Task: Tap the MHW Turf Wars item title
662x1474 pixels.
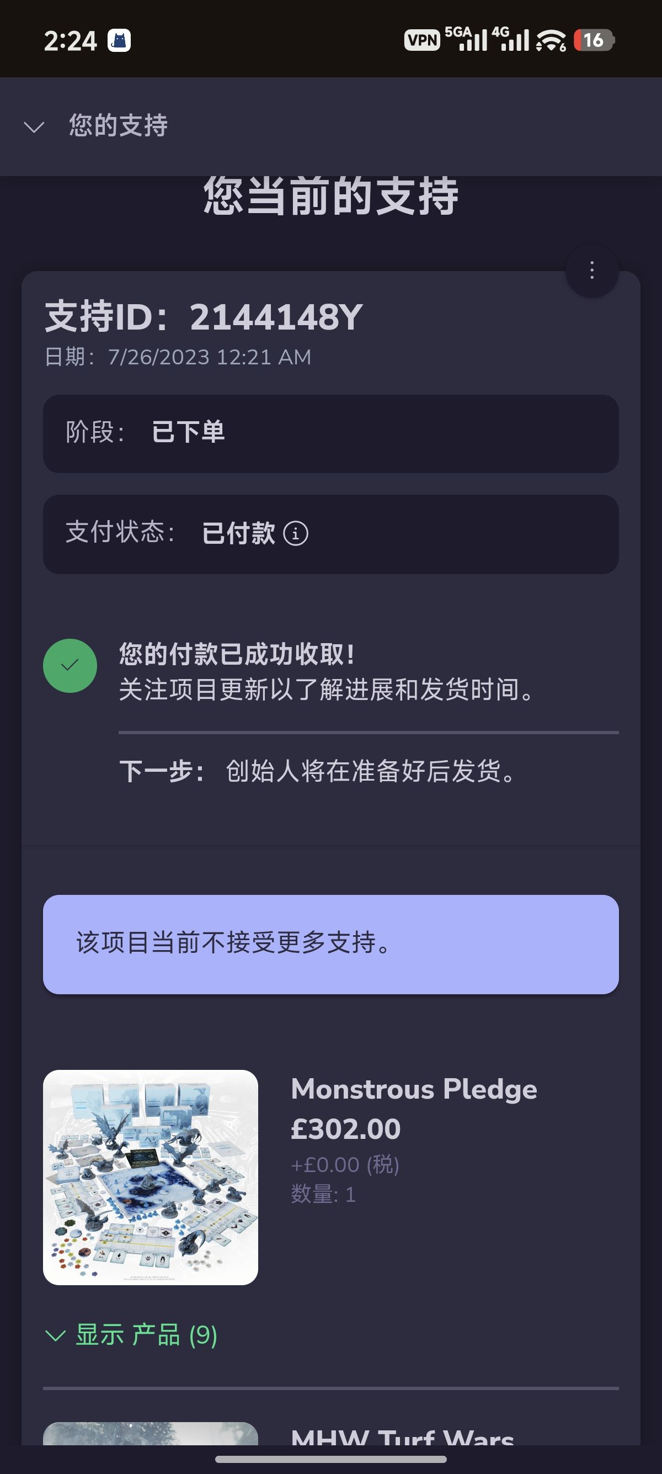Action: pyautogui.click(x=402, y=1436)
